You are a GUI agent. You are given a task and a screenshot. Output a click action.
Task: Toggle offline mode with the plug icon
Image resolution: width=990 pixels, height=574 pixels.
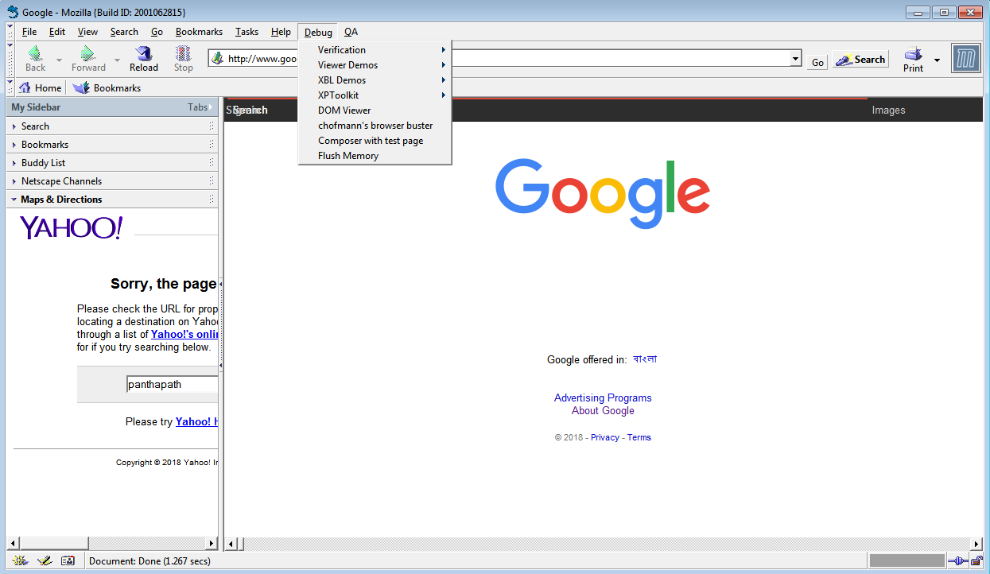pos(957,560)
